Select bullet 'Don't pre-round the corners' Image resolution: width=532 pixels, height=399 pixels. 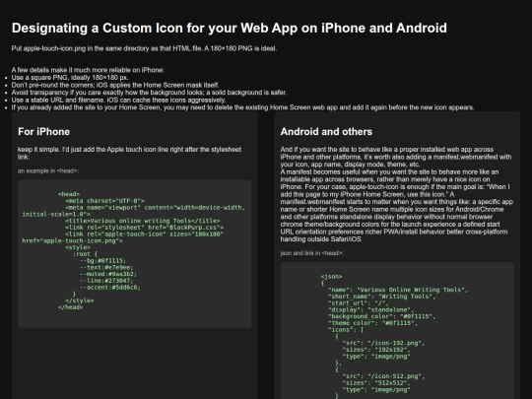click(x=115, y=85)
